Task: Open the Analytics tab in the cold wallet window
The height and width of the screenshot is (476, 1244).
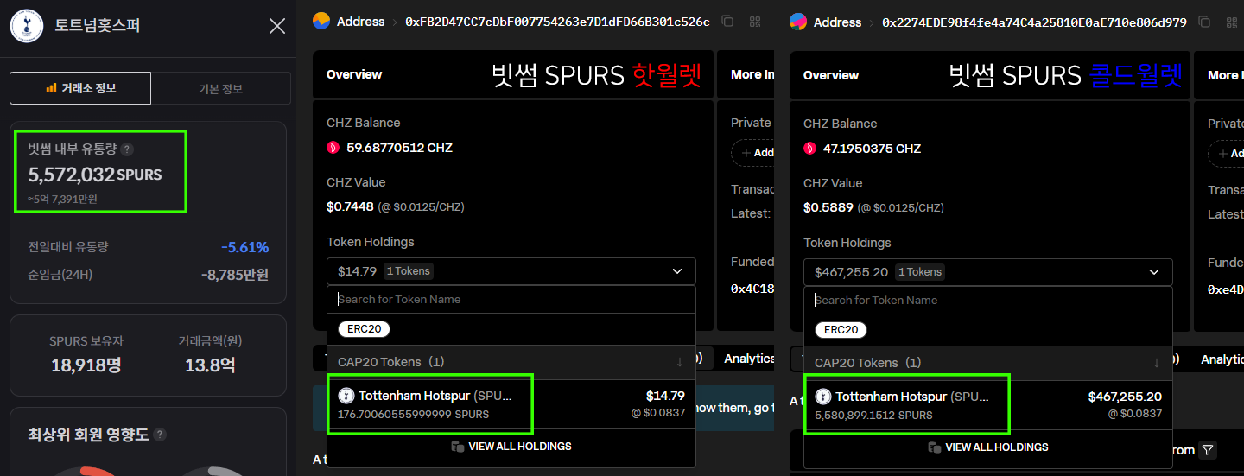Action: (x=1222, y=359)
